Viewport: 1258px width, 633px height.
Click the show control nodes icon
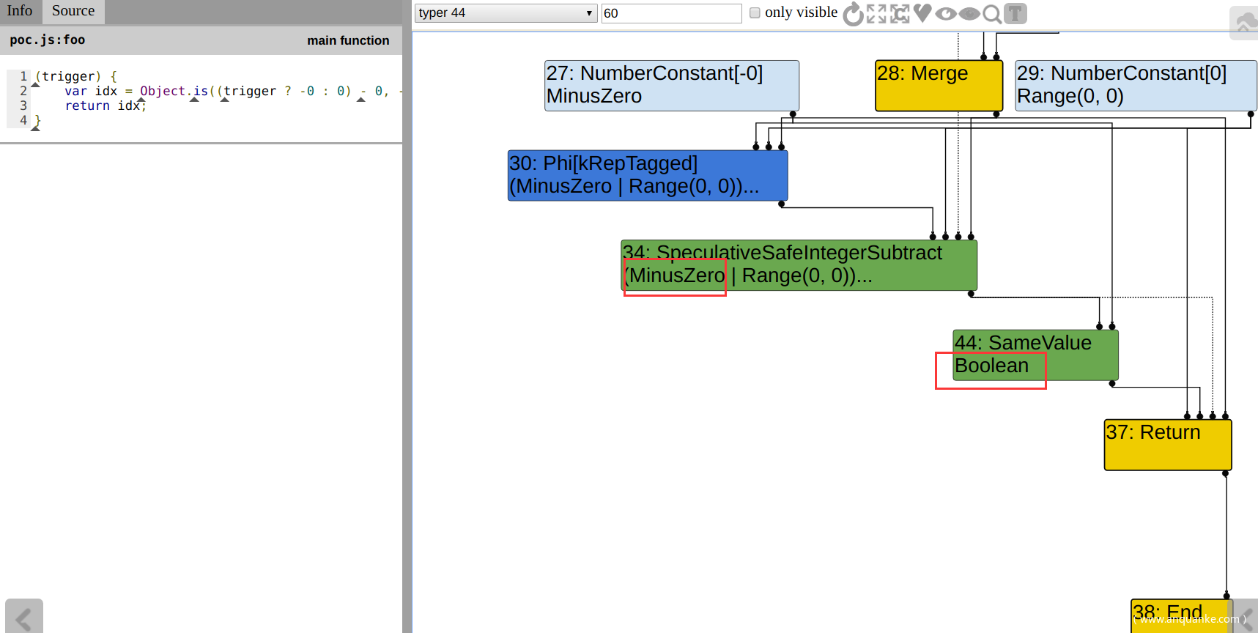tap(900, 14)
